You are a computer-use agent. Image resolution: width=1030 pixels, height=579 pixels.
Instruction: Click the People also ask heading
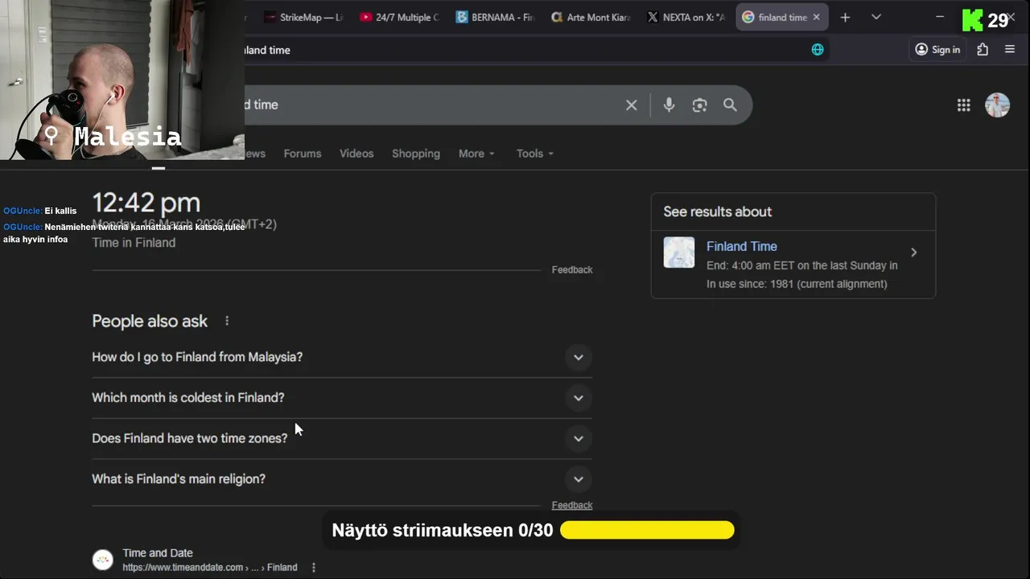tap(150, 321)
